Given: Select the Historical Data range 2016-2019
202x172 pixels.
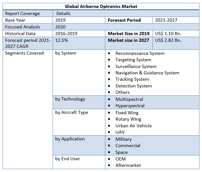Looking at the screenshot, I should (x=66, y=34).
